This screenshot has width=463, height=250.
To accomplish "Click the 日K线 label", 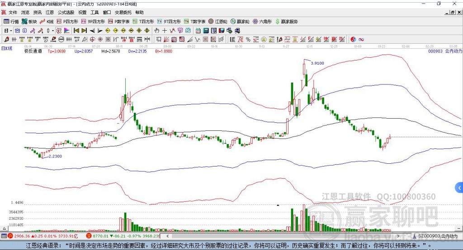I will 7,48.
